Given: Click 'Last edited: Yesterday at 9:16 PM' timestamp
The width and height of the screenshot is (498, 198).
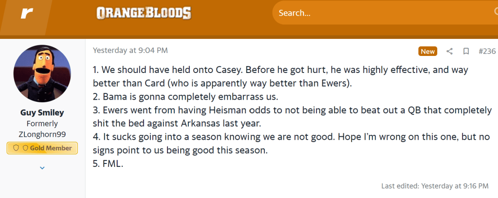Looking at the screenshot, I should [435, 186].
